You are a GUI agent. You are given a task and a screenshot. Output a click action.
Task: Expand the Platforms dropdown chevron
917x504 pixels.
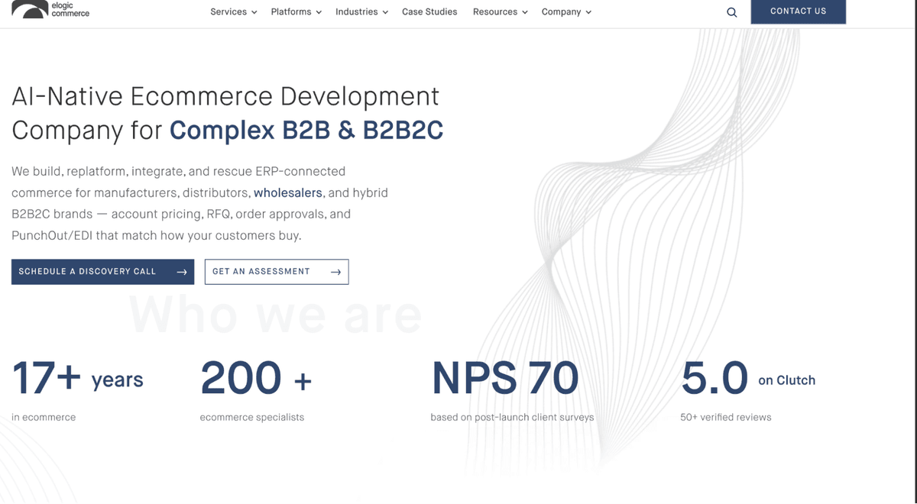pos(319,12)
